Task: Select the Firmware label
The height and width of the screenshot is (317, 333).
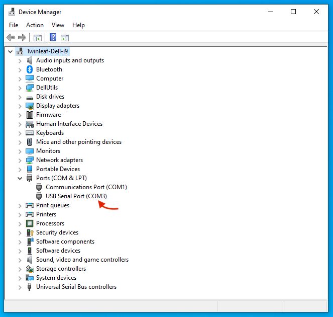Action: 48,115
